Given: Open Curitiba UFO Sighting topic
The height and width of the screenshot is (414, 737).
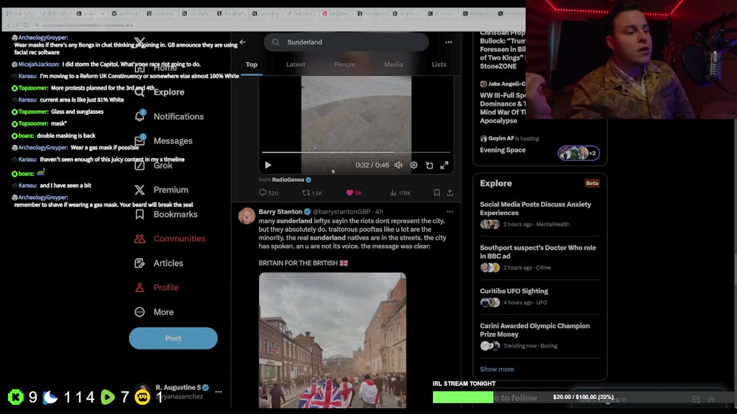Looking at the screenshot, I should 540,296.
